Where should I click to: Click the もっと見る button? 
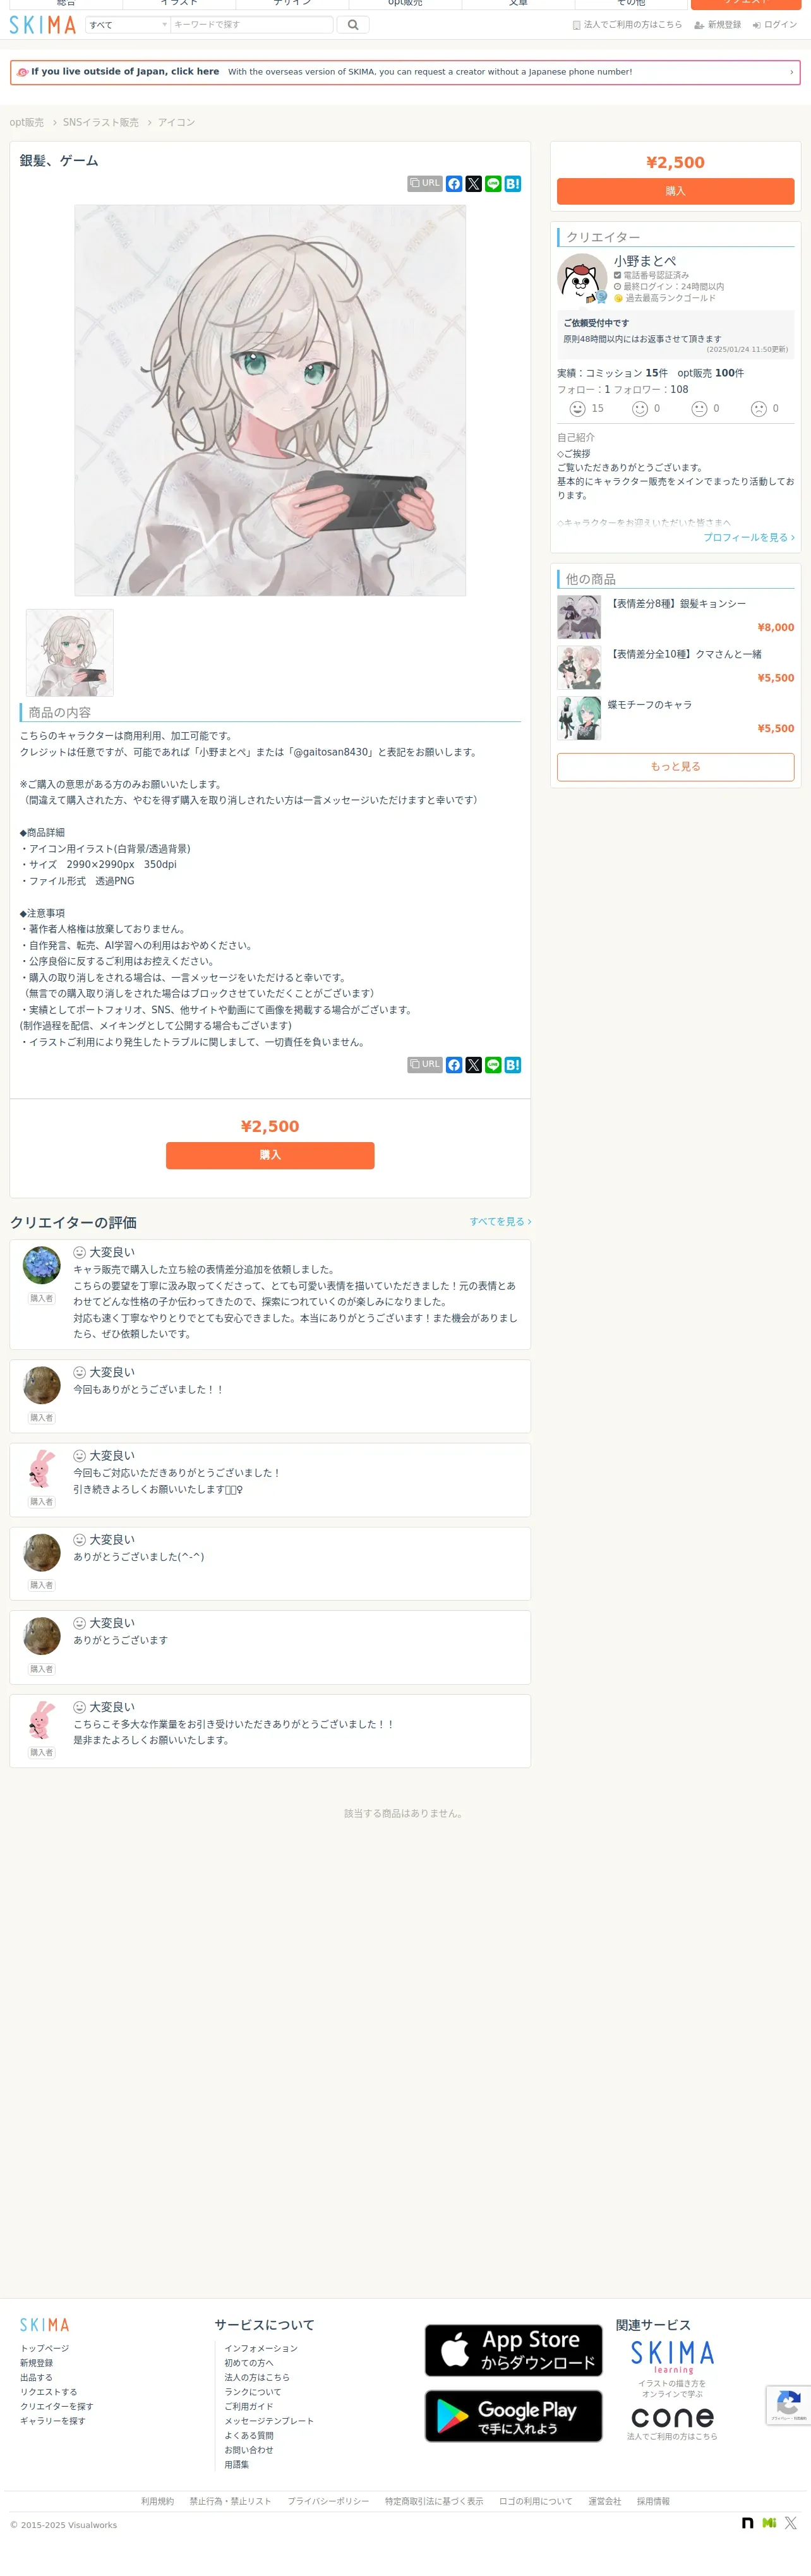675,767
